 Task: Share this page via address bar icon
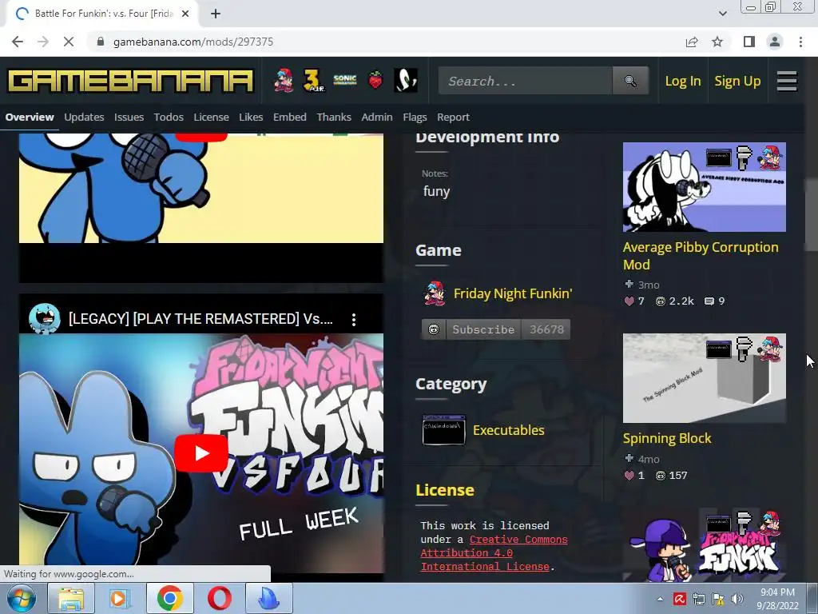click(x=692, y=42)
